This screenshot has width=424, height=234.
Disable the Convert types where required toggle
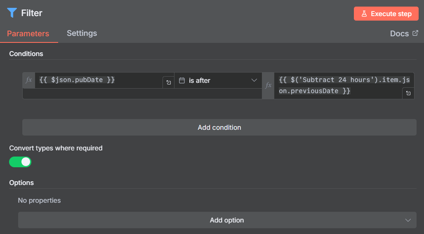(x=20, y=162)
